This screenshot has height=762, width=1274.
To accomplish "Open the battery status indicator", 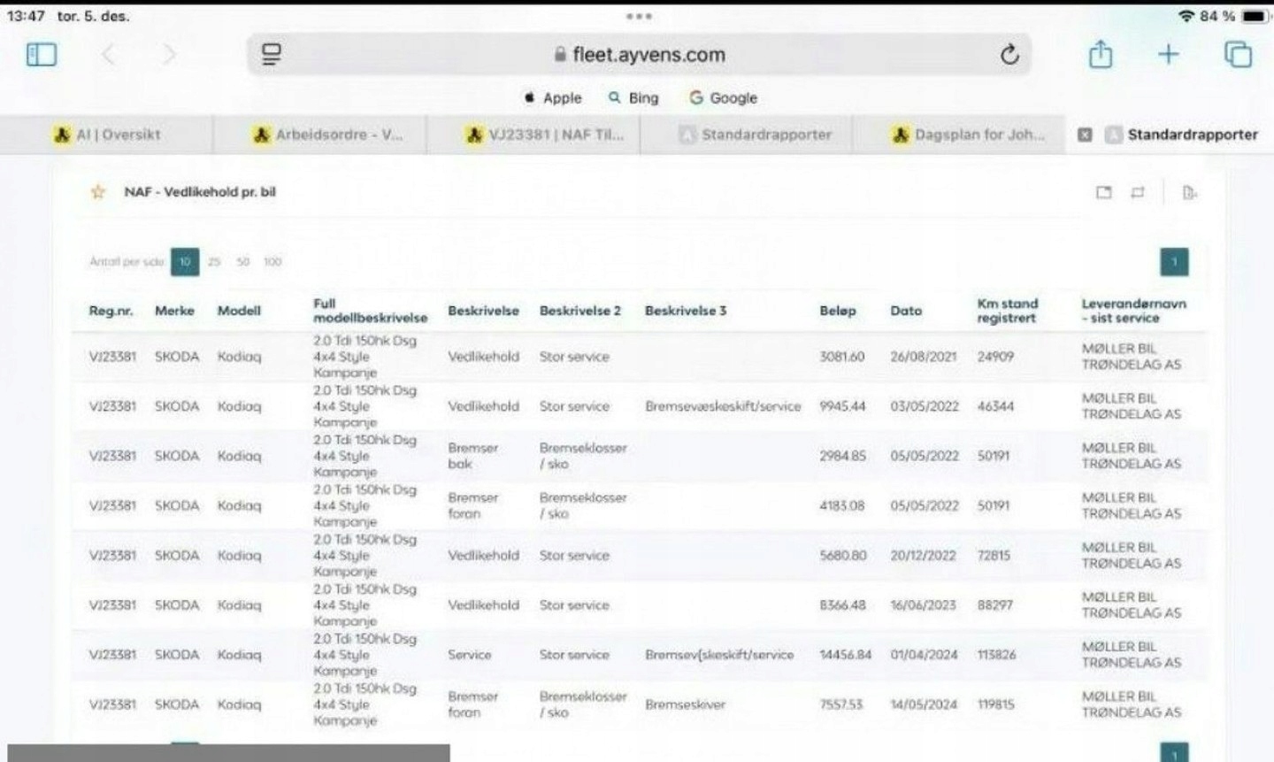I will point(1255,16).
